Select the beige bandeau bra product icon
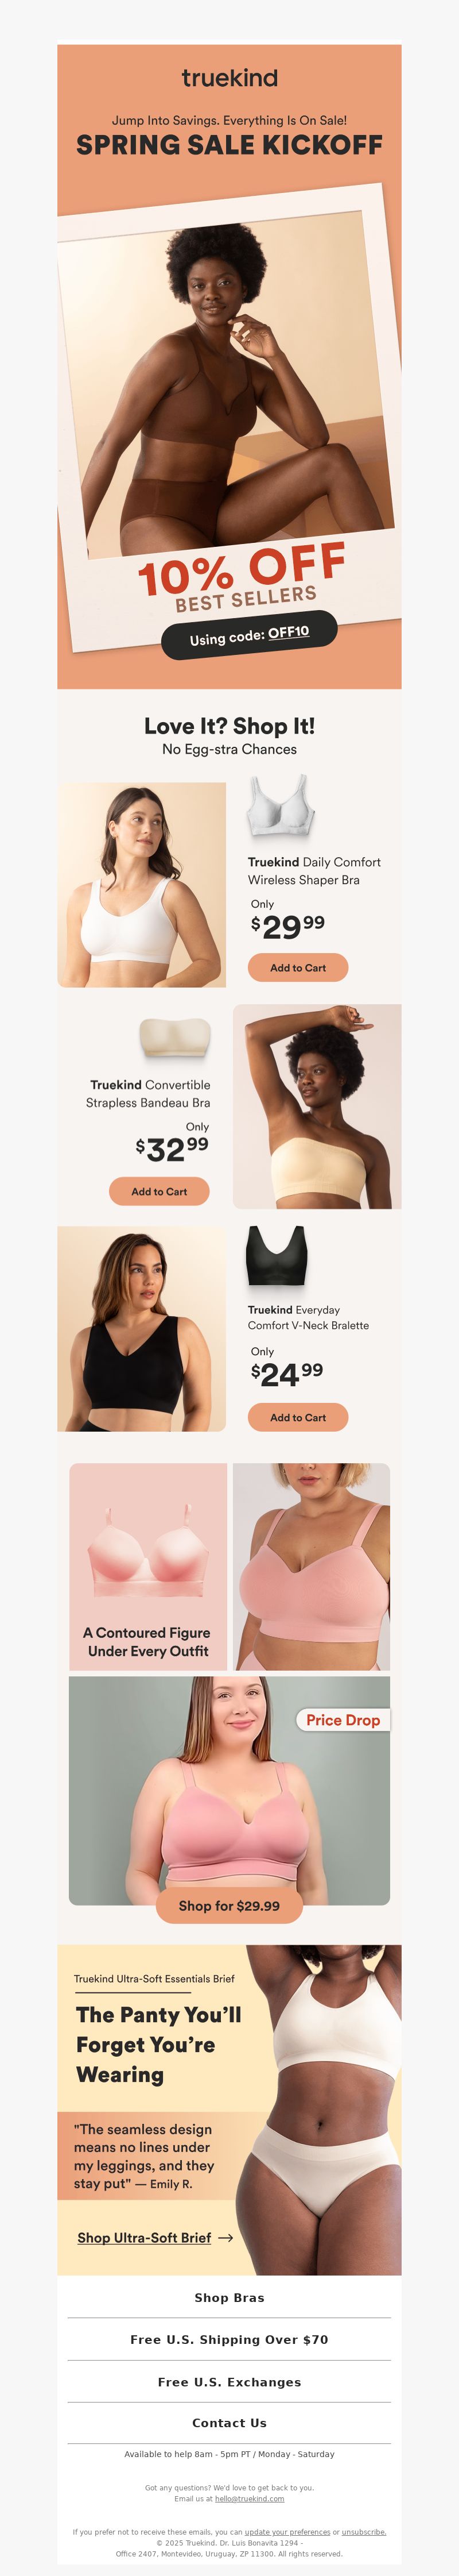This screenshot has height=2576, width=459. coord(174,1040)
